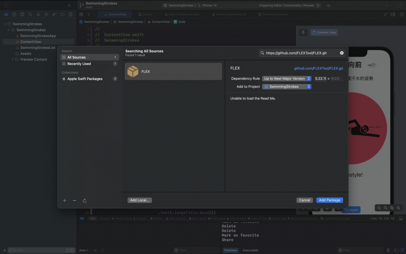Click the code review arrows icon

385,15
